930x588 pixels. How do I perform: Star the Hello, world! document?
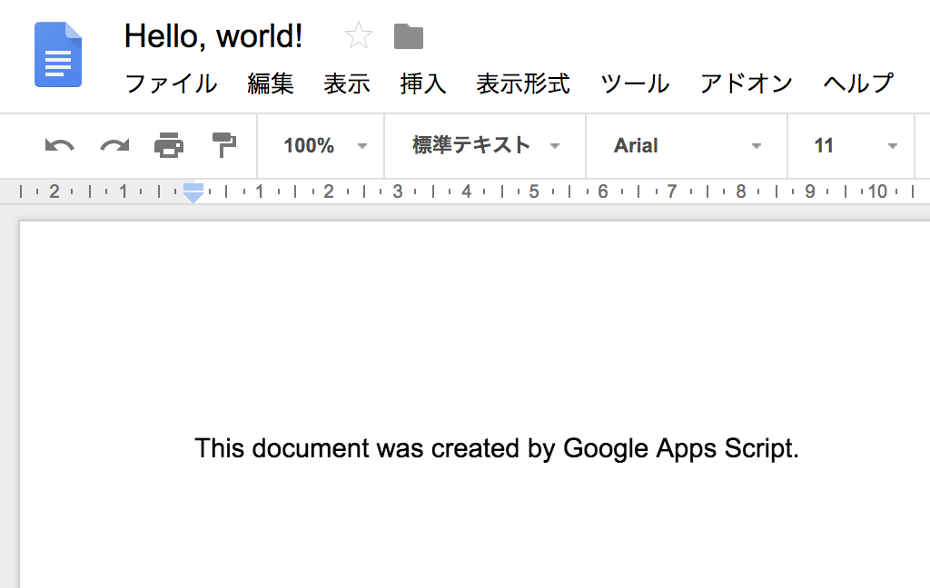click(359, 37)
